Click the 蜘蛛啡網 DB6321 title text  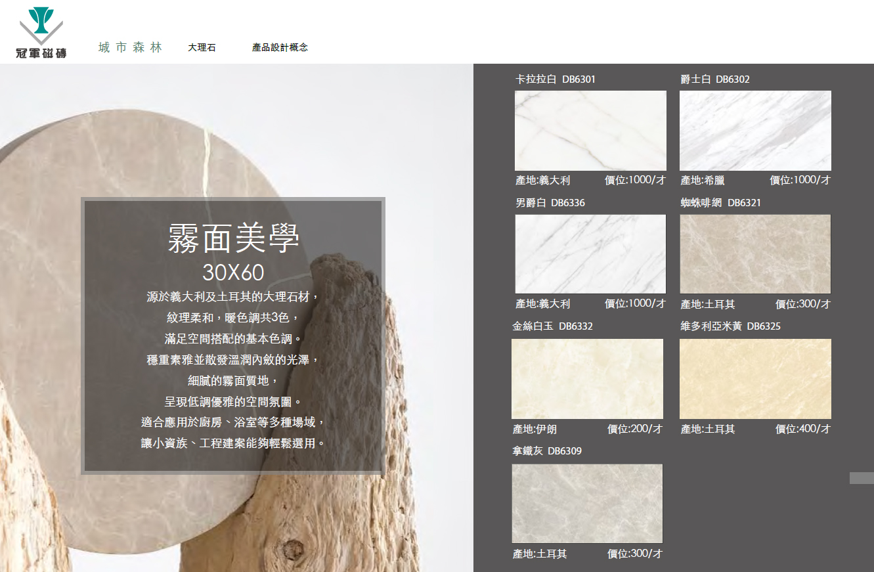720,203
